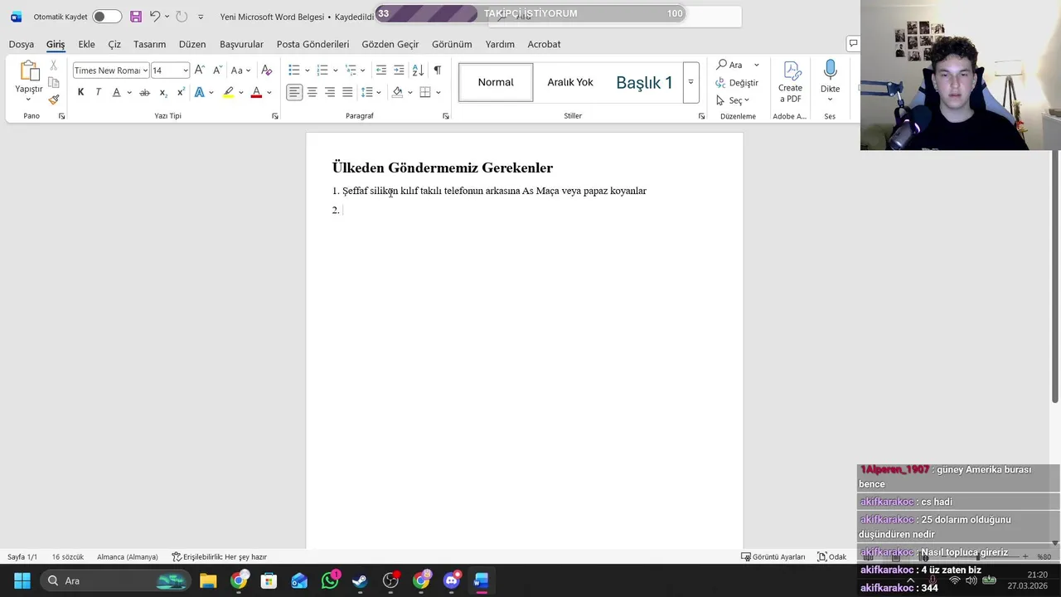Open the Dosya menu
The image size is (1061, 597).
coord(22,44)
